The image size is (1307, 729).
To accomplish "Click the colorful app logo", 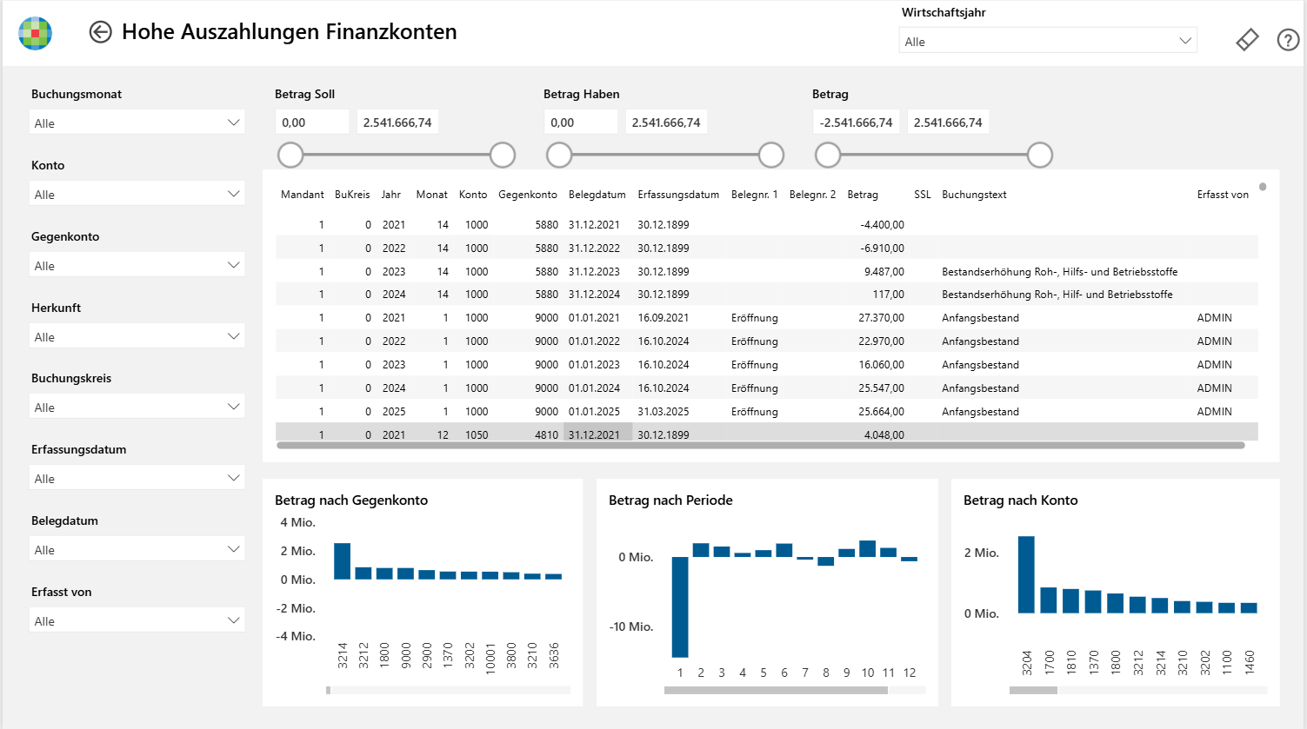I will pyautogui.click(x=36, y=33).
